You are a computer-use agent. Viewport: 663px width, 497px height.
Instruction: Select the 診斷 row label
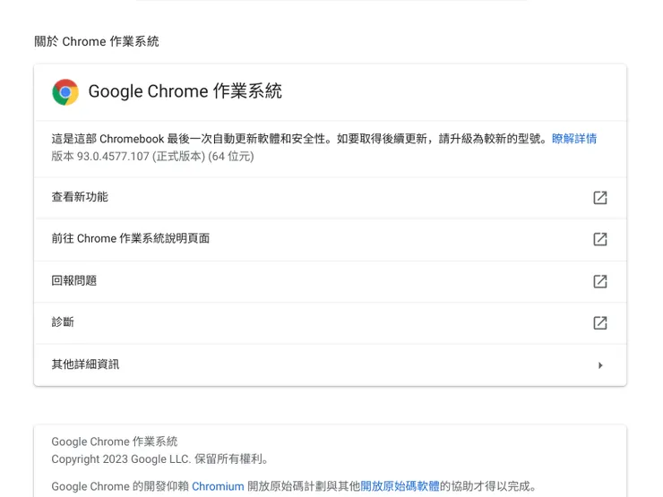click(63, 322)
